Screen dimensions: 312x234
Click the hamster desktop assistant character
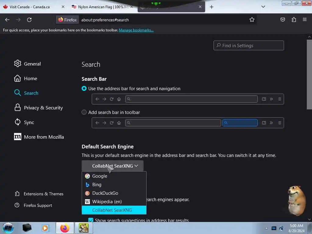296,200
